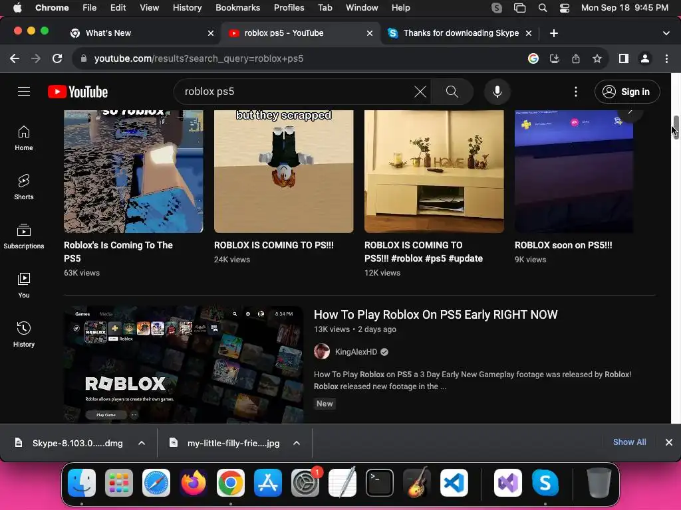Open Launchpad from the Dock
This screenshot has width=681, height=510.
click(x=119, y=483)
